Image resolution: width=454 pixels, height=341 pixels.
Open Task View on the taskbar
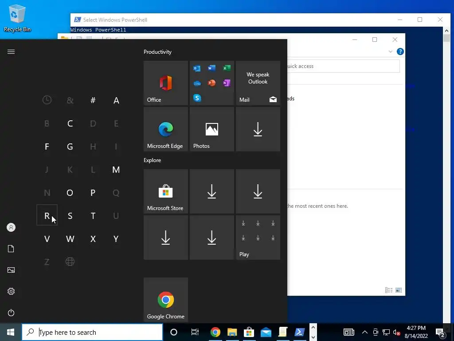(195, 332)
